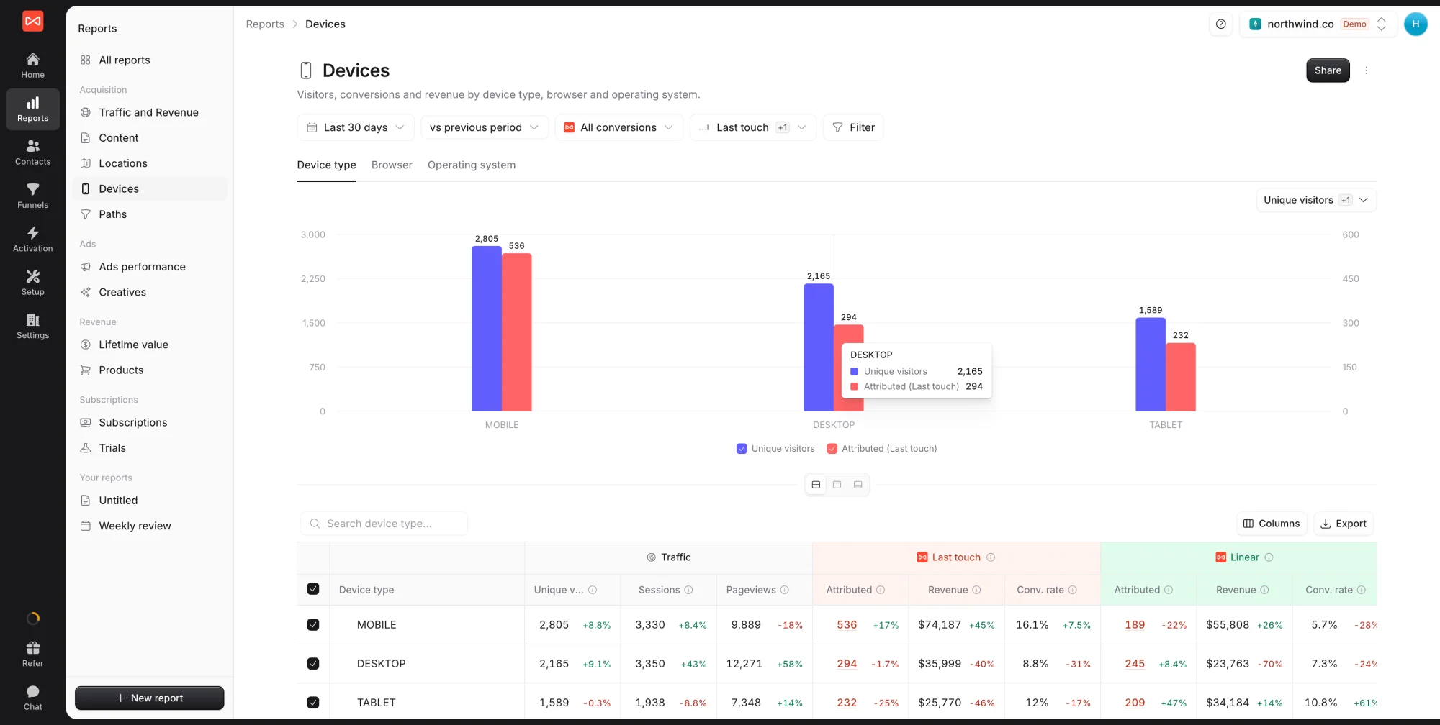
Task: Go to Contacts in left rail
Action: point(32,152)
